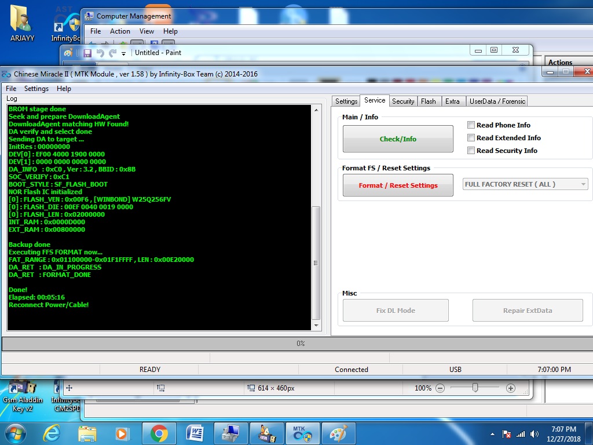Enable Read Extended Info checkbox

click(471, 138)
